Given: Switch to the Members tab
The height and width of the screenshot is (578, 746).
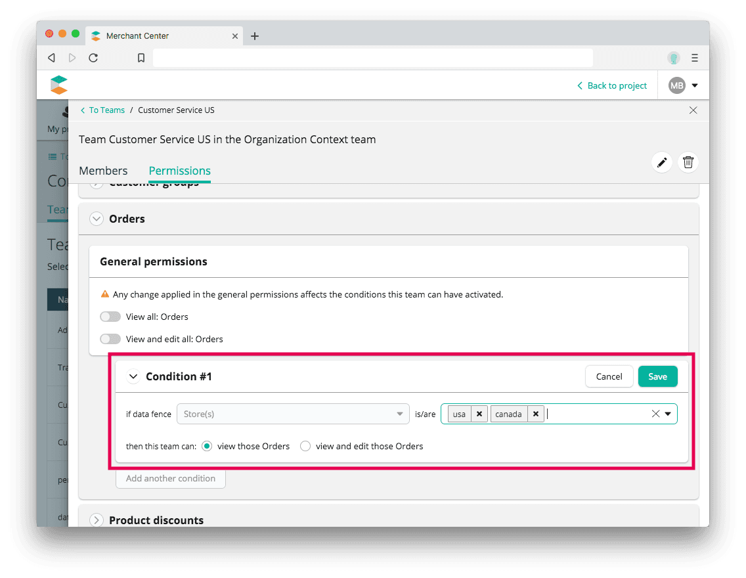Looking at the screenshot, I should [103, 170].
